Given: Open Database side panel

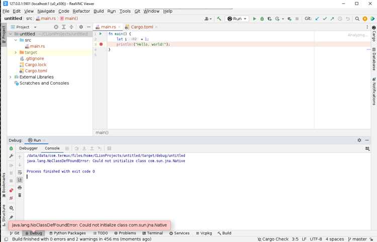Looking at the screenshot, I should (x=374, y=59).
